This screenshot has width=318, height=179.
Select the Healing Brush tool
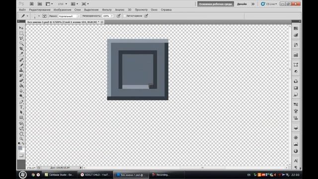click(x=21, y=60)
